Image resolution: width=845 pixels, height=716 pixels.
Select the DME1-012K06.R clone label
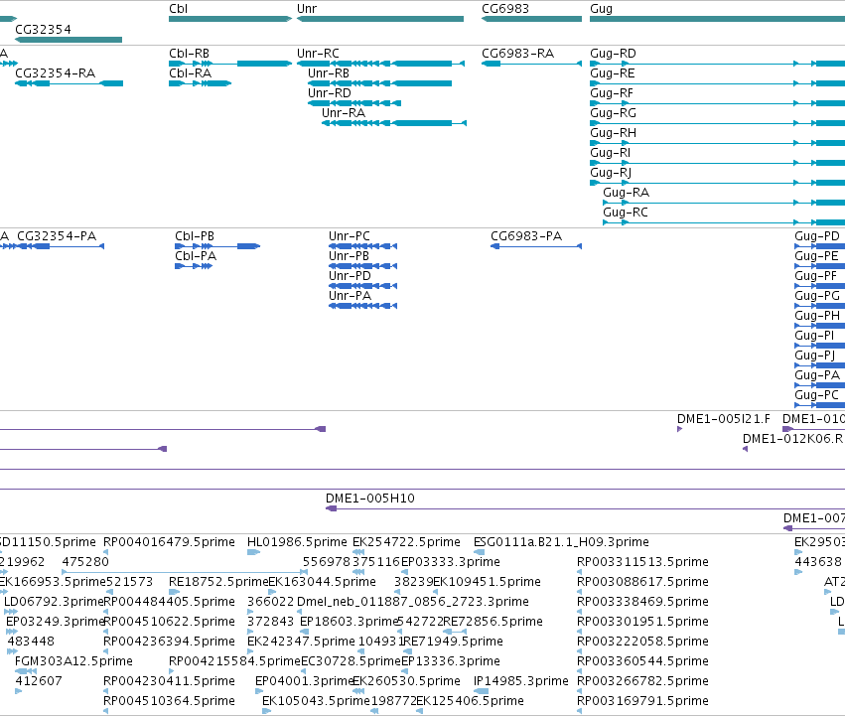[x=793, y=439]
